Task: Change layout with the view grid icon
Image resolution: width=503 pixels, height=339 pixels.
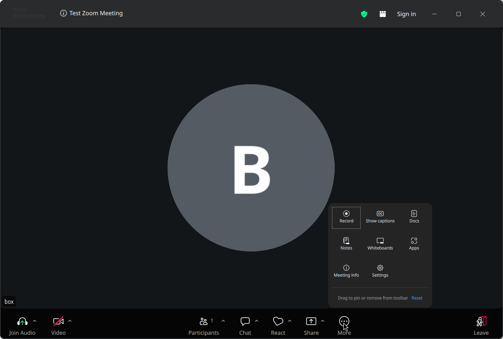Action: [x=383, y=14]
